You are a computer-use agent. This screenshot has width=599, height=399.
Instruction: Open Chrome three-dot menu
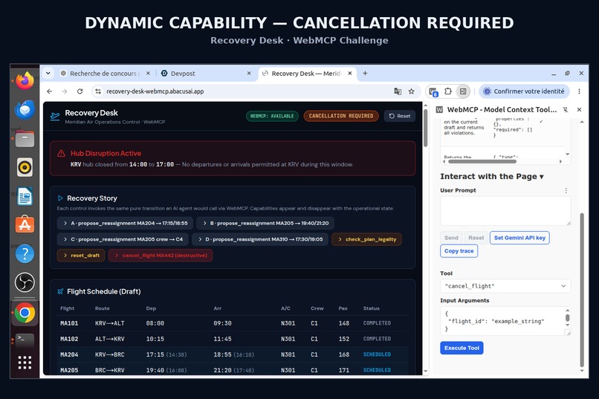click(579, 91)
